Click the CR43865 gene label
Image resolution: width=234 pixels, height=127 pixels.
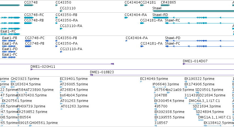coord(168,2)
